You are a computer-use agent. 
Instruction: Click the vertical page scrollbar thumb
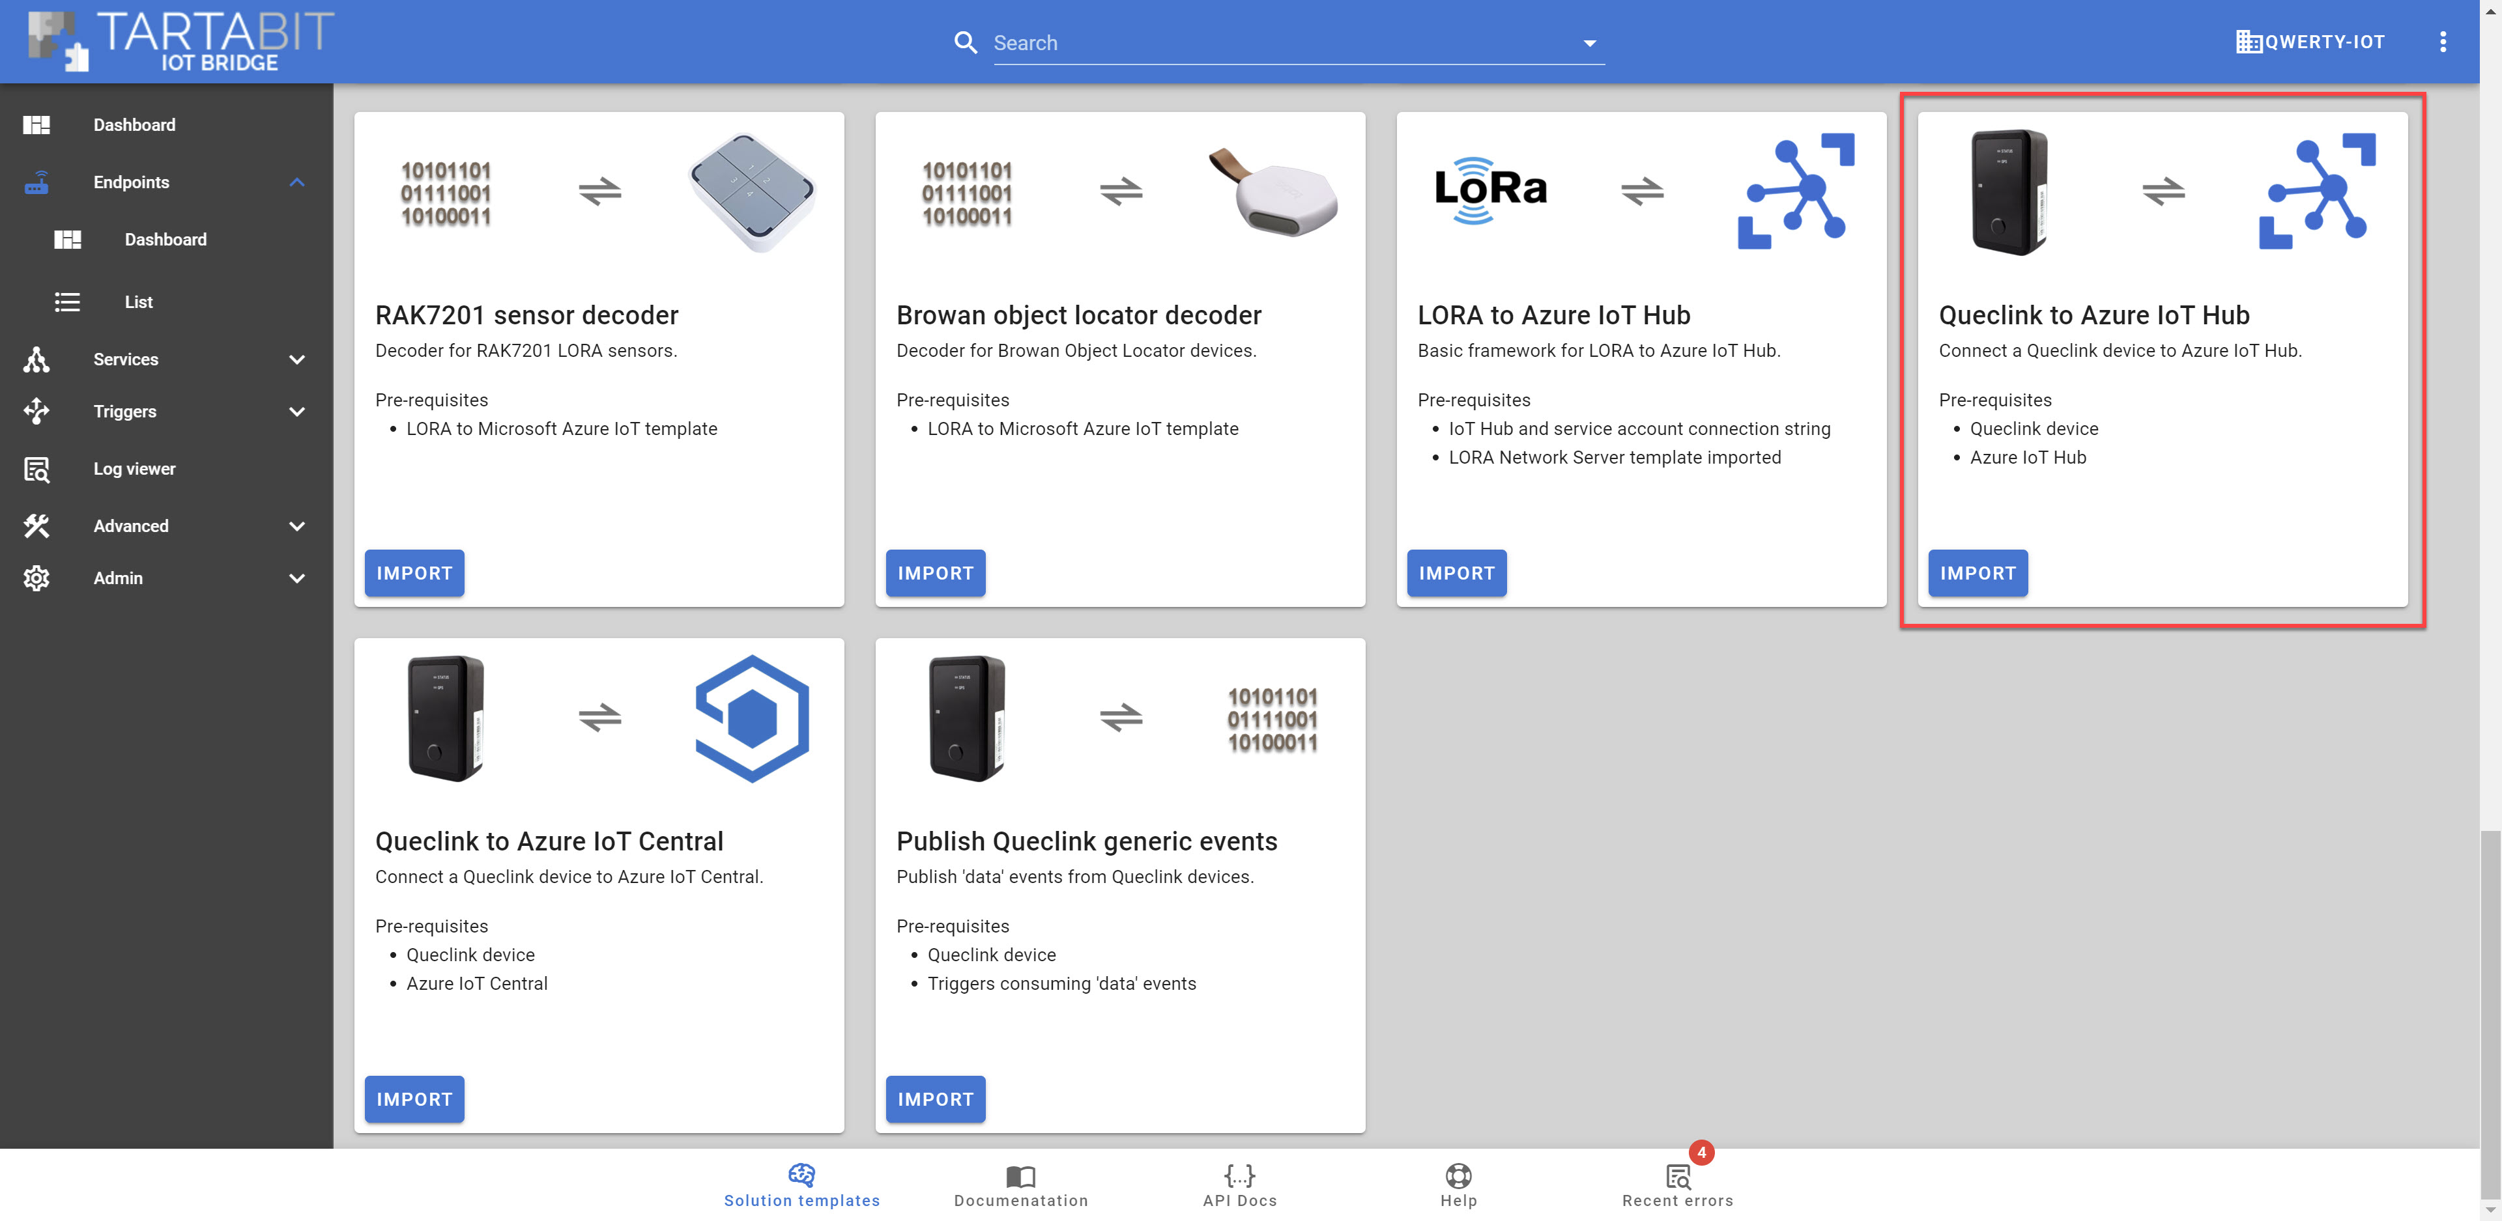(2490, 1015)
